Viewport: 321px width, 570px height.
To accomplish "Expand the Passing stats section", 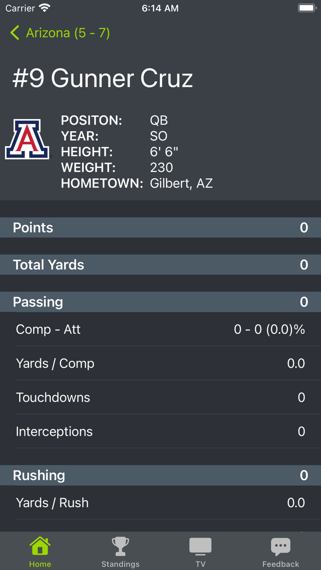I will click(160, 302).
